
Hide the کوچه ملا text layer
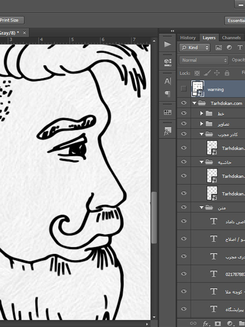pos(184,291)
